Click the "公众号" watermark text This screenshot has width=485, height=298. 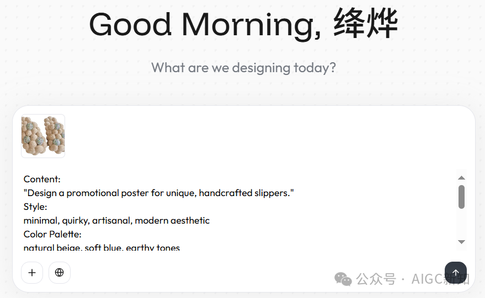point(376,279)
